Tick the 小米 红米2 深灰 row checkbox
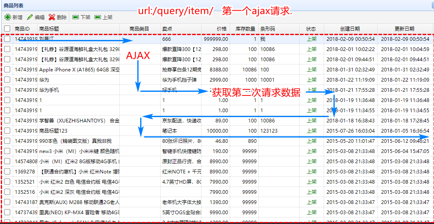 [7, 192]
